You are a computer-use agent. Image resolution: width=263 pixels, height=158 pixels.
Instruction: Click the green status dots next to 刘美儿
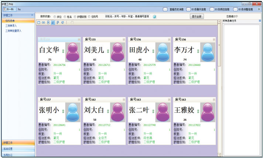tap(107, 51)
